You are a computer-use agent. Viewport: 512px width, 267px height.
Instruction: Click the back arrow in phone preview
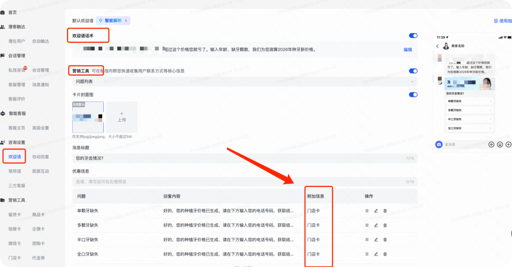point(438,46)
